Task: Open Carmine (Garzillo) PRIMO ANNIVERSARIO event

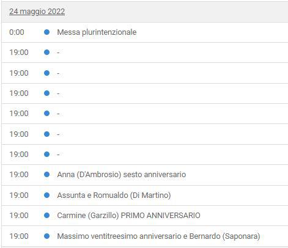Action: click(x=128, y=216)
